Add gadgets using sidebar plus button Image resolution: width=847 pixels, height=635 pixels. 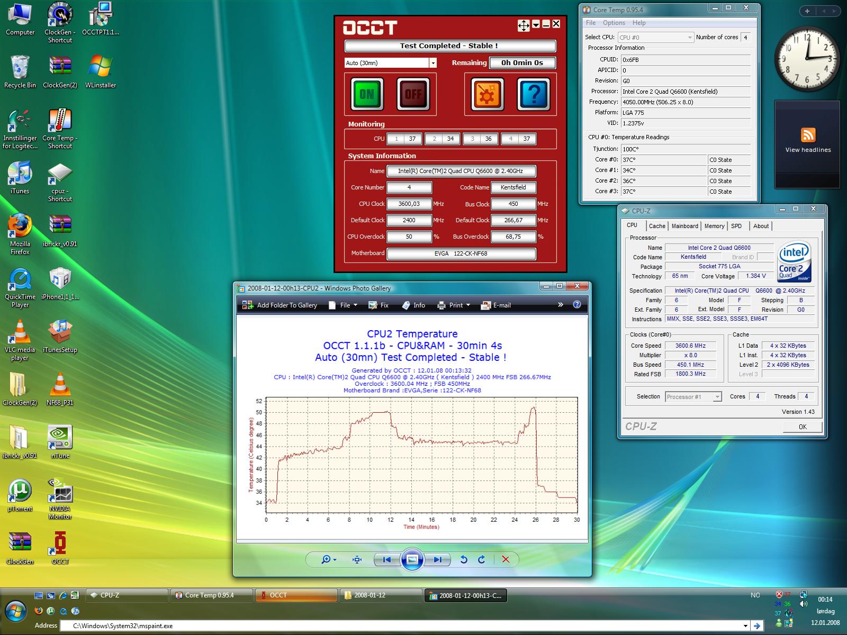click(x=807, y=11)
